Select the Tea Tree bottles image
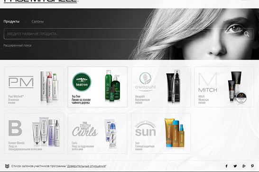Image resolution: width=259 pixels, height=172 pixels. pyautogui.click(x=112, y=86)
